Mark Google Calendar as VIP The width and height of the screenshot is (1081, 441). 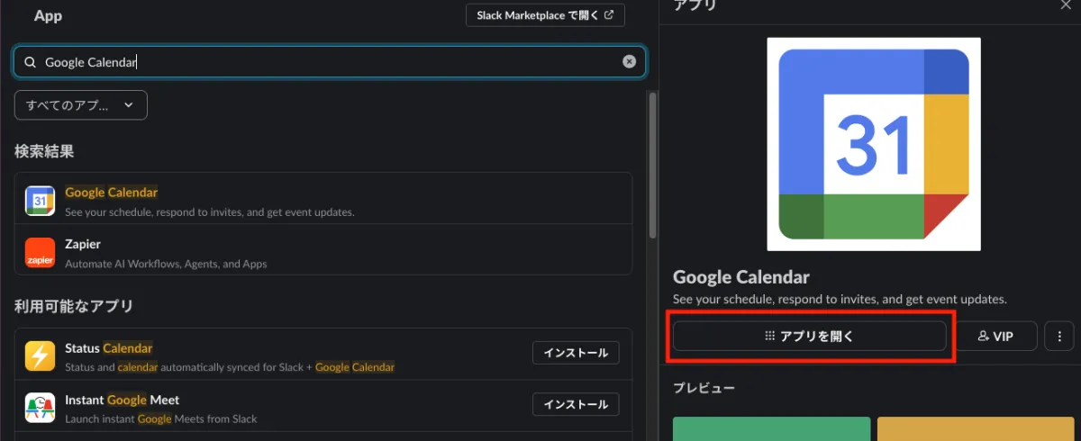click(x=996, y=336)
